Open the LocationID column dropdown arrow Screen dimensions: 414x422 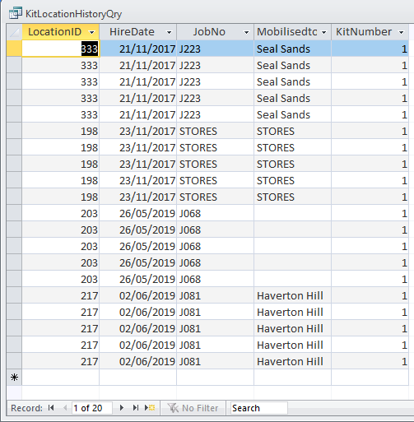point(92,32)
